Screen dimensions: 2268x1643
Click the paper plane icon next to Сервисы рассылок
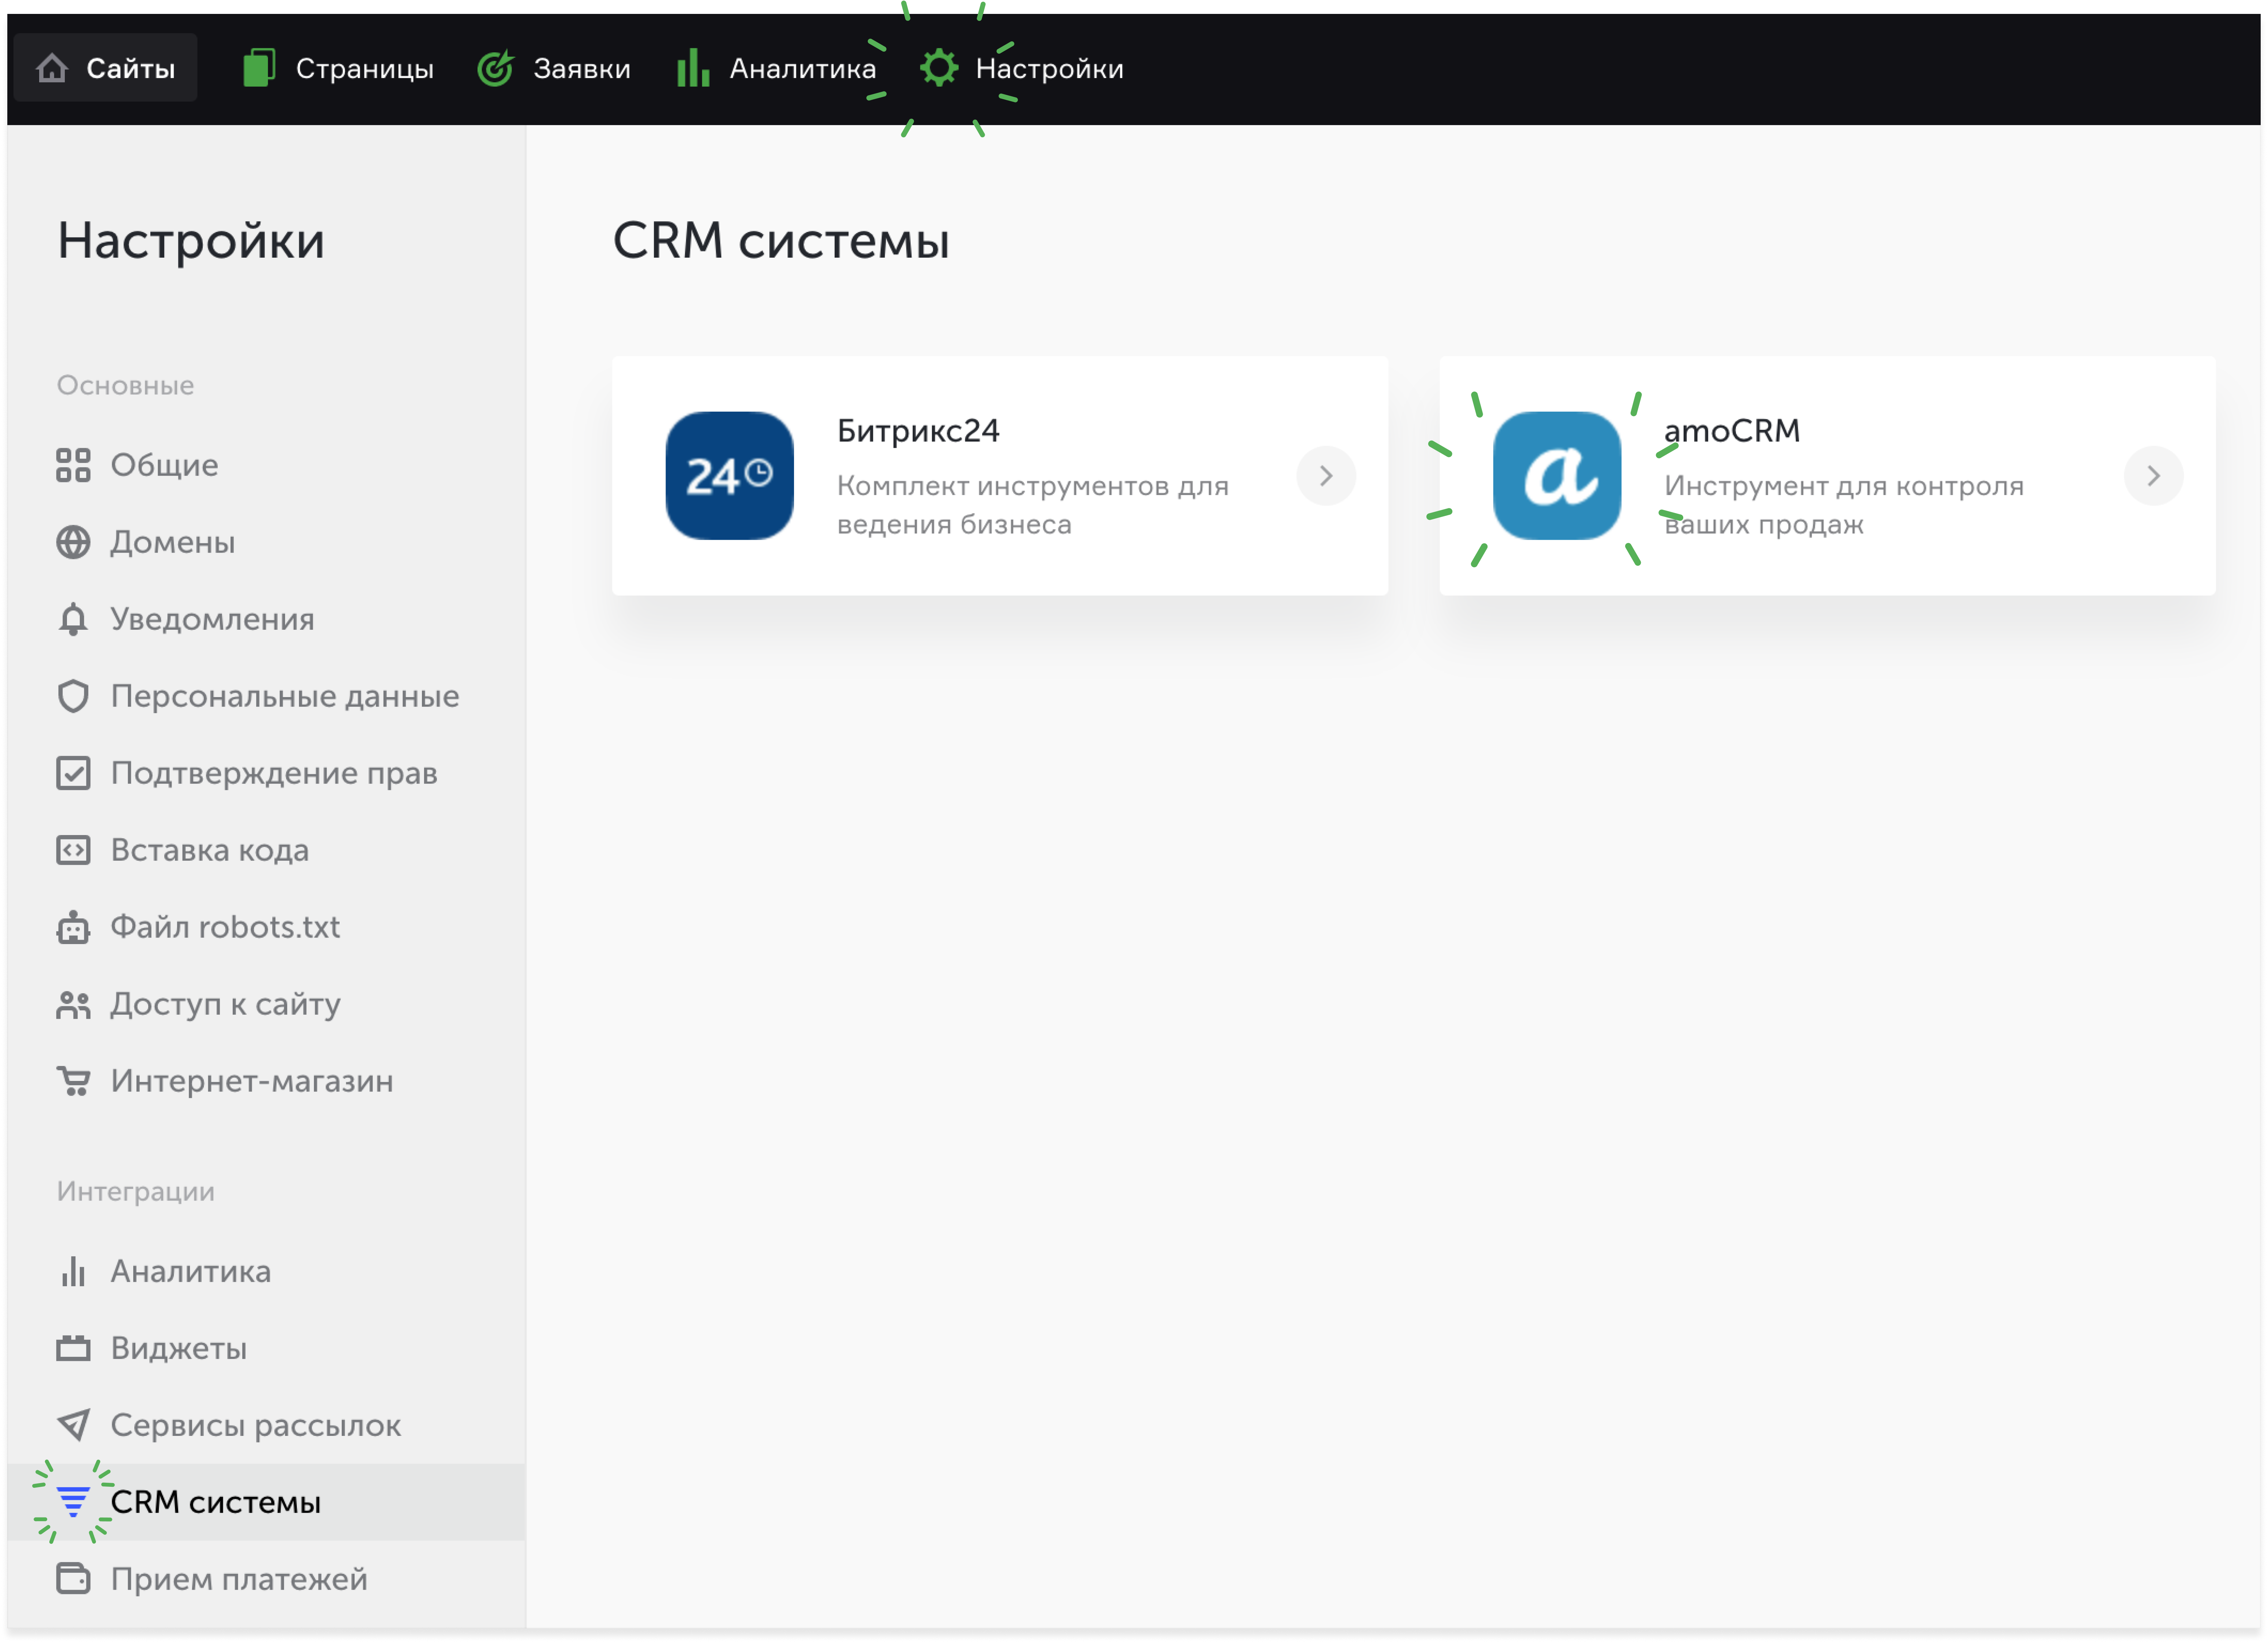(x=73, y=1425)
